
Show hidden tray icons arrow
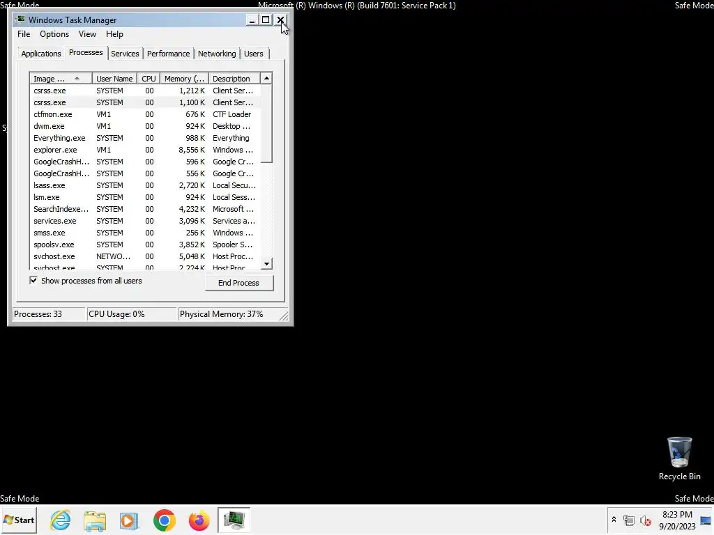pyautogui.click(x=614, y=520)
